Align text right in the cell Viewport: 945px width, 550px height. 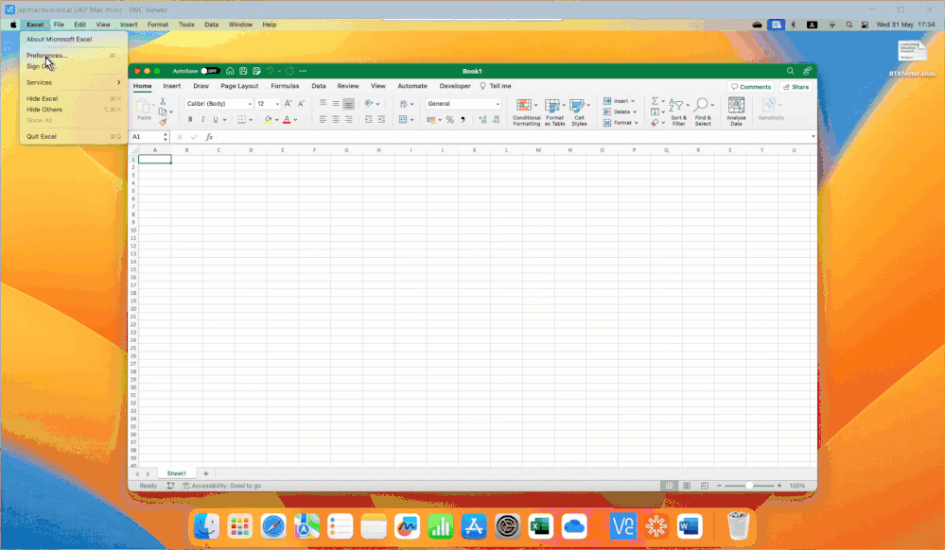pos(348,120)
